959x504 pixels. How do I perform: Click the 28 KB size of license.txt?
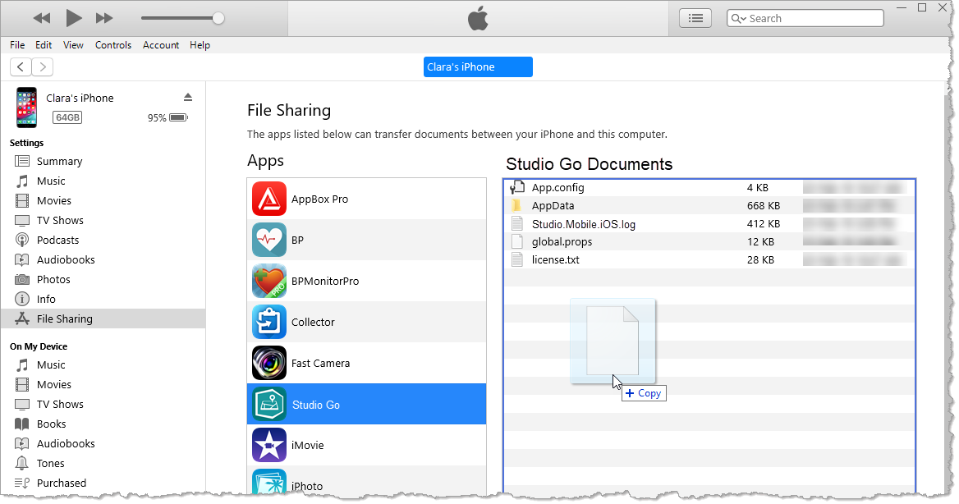[x=760, y=260]
